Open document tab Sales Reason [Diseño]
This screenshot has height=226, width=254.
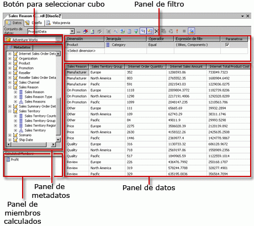(34, 16)
